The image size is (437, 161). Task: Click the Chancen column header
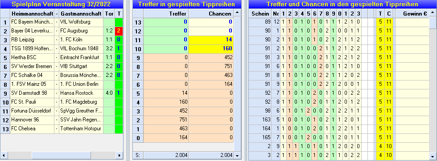pos(211,14)
